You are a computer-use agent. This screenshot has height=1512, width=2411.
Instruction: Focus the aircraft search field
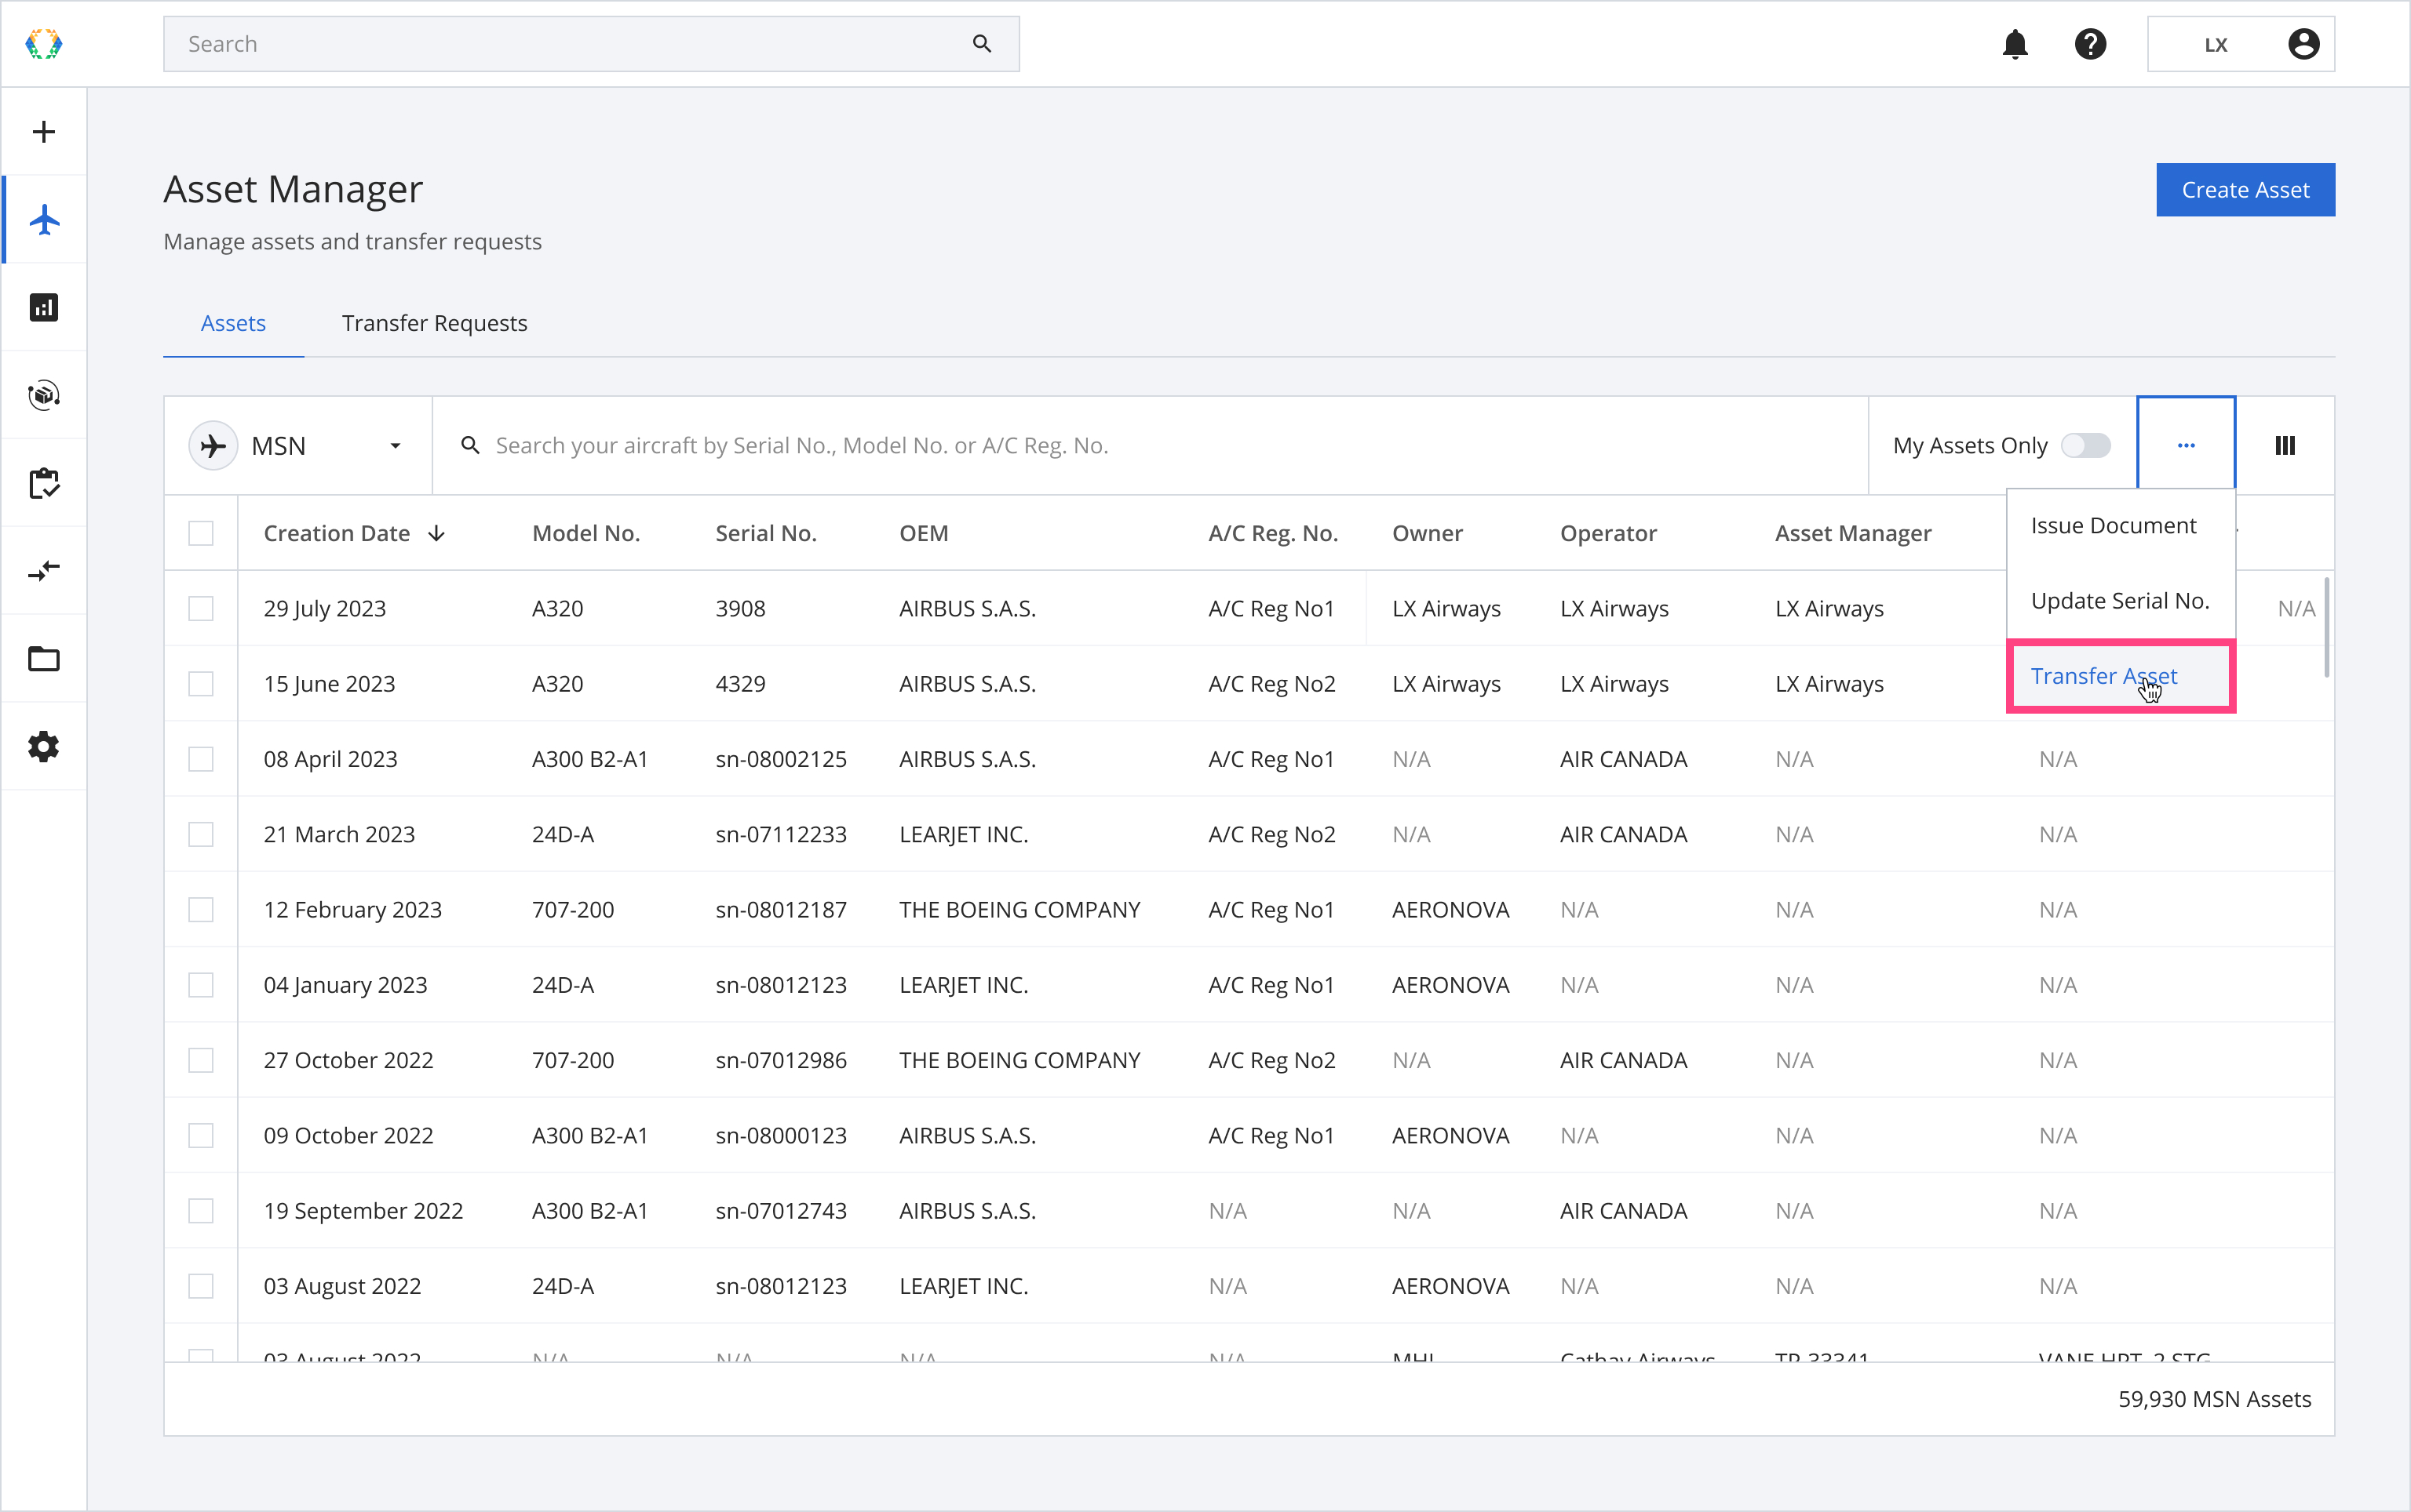click(1149, 446)
